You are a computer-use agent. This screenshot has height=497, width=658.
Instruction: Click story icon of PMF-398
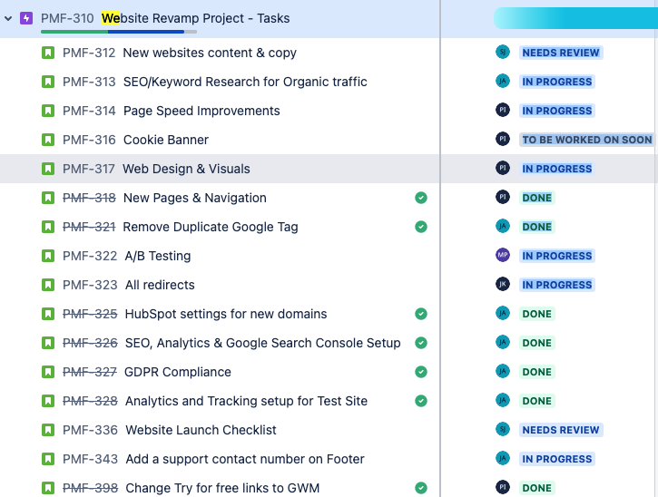pos(48,488)
